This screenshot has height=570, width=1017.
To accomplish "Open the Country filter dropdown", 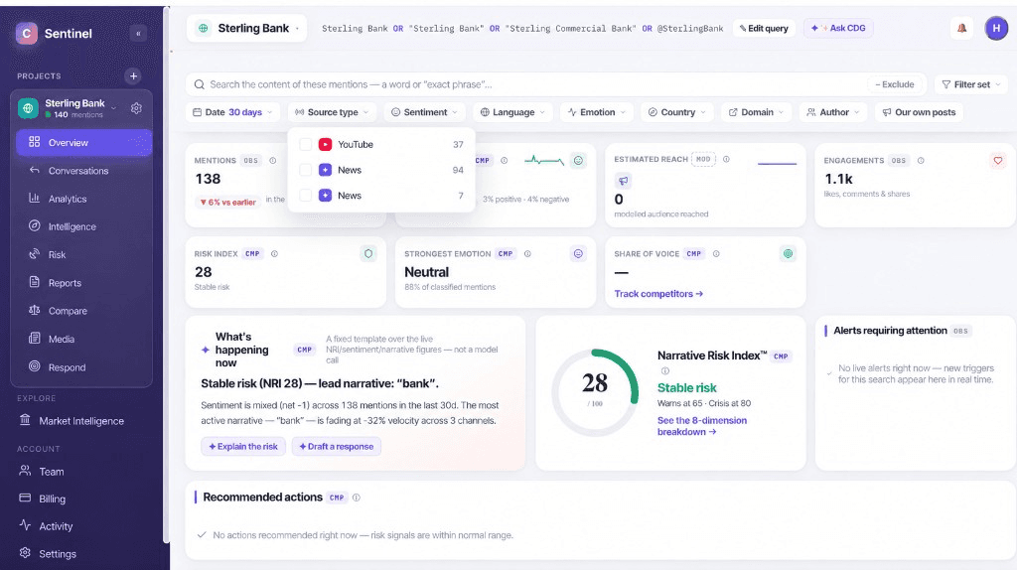I will pyautogui.click(x=677, y=112).
